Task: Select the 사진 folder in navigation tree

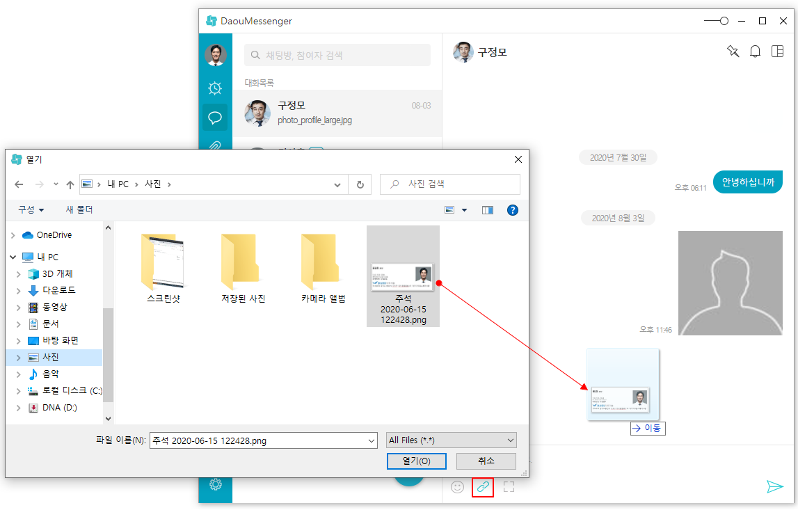Action: [51, 357]
